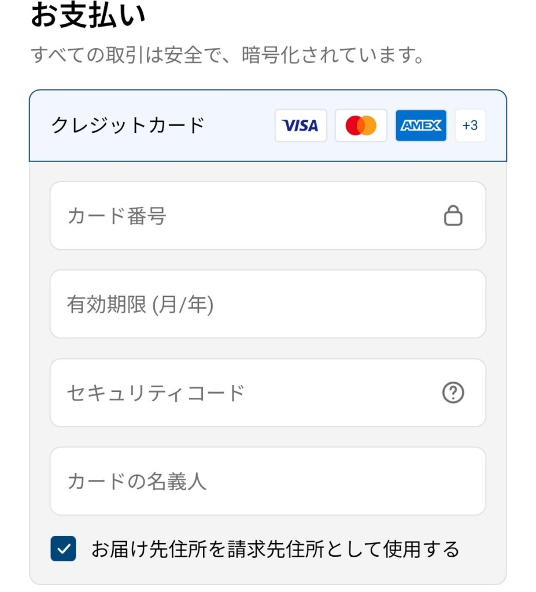The height and width of the screenshot is (592, 536).
Task: Click the AMEX card logo
Action: 421,125
